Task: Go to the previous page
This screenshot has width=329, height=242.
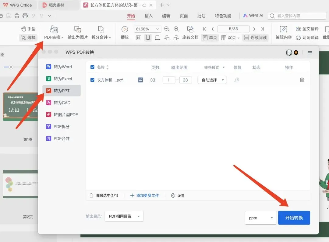Action: pyautogui.click(x=213, y=29)
